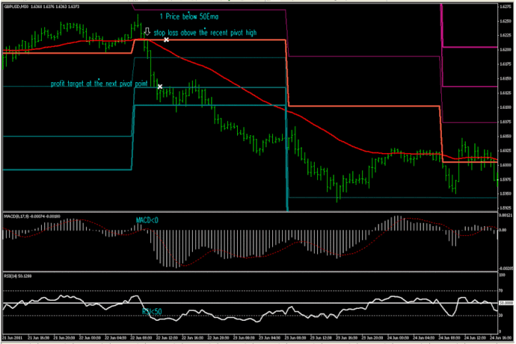Click the '24 Jun 12:00' time label

click(x=475, y=338)
